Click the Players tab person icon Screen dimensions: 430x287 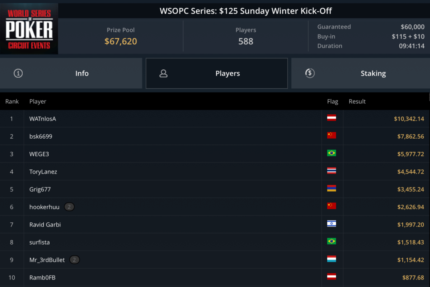click(163, 74)
